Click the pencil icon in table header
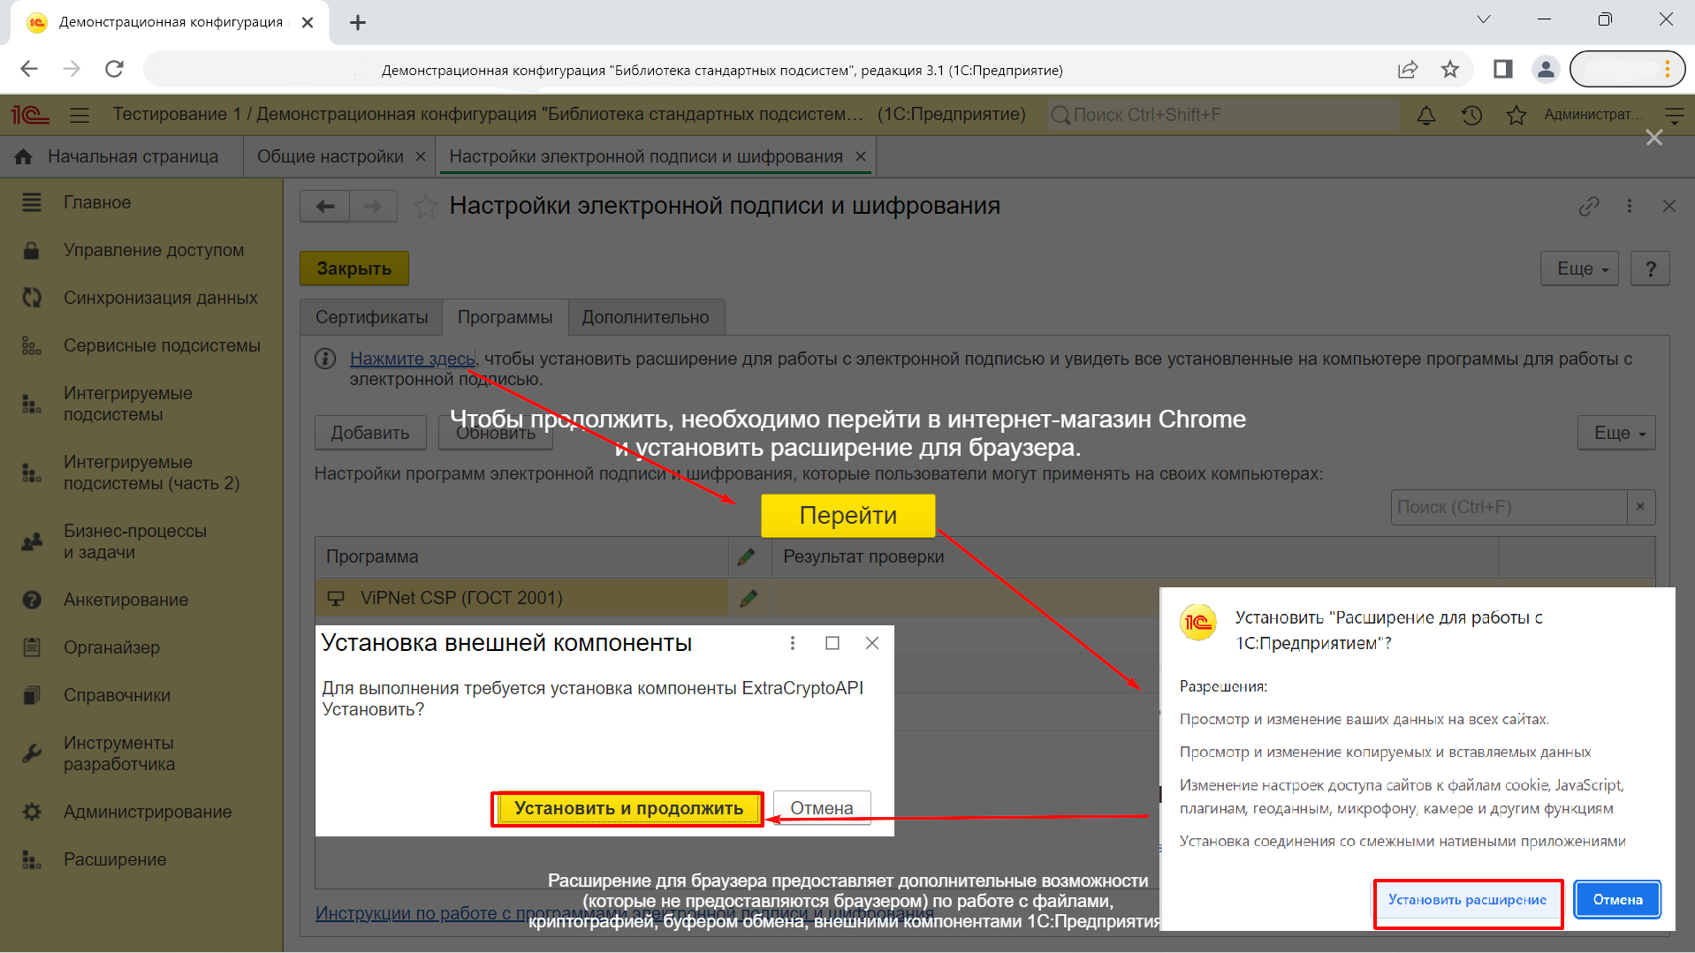 click(x=747, y=556)
